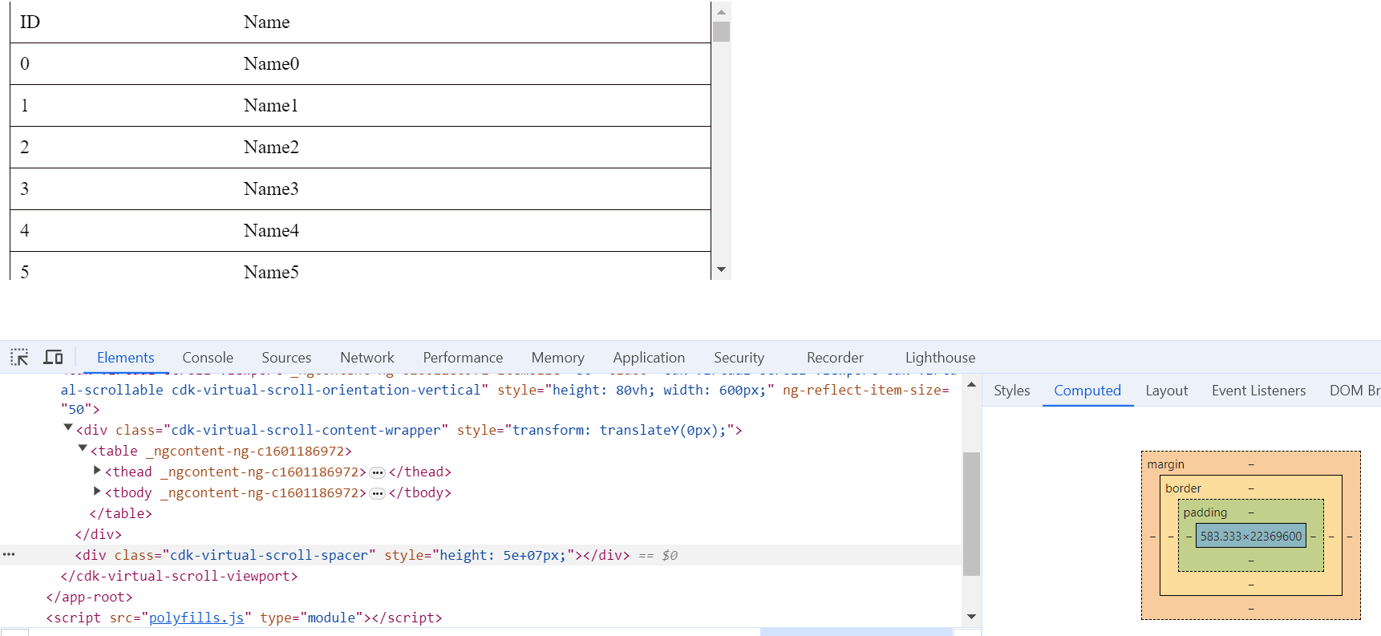Screen dimensions: 1381x636
Task: Open the DOM Breakpoints pane tab
Action: (x=1354, y=391)
